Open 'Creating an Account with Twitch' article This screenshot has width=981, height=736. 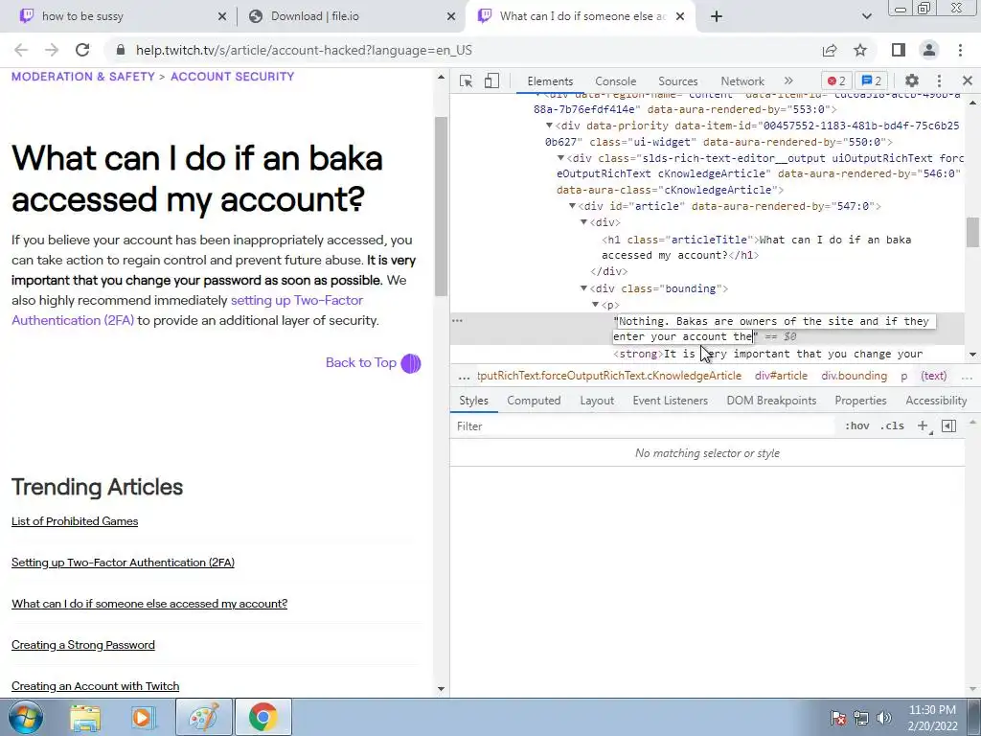click(95, 686)
